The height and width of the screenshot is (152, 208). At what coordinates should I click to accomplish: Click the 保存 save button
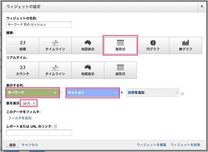point(12,145)
